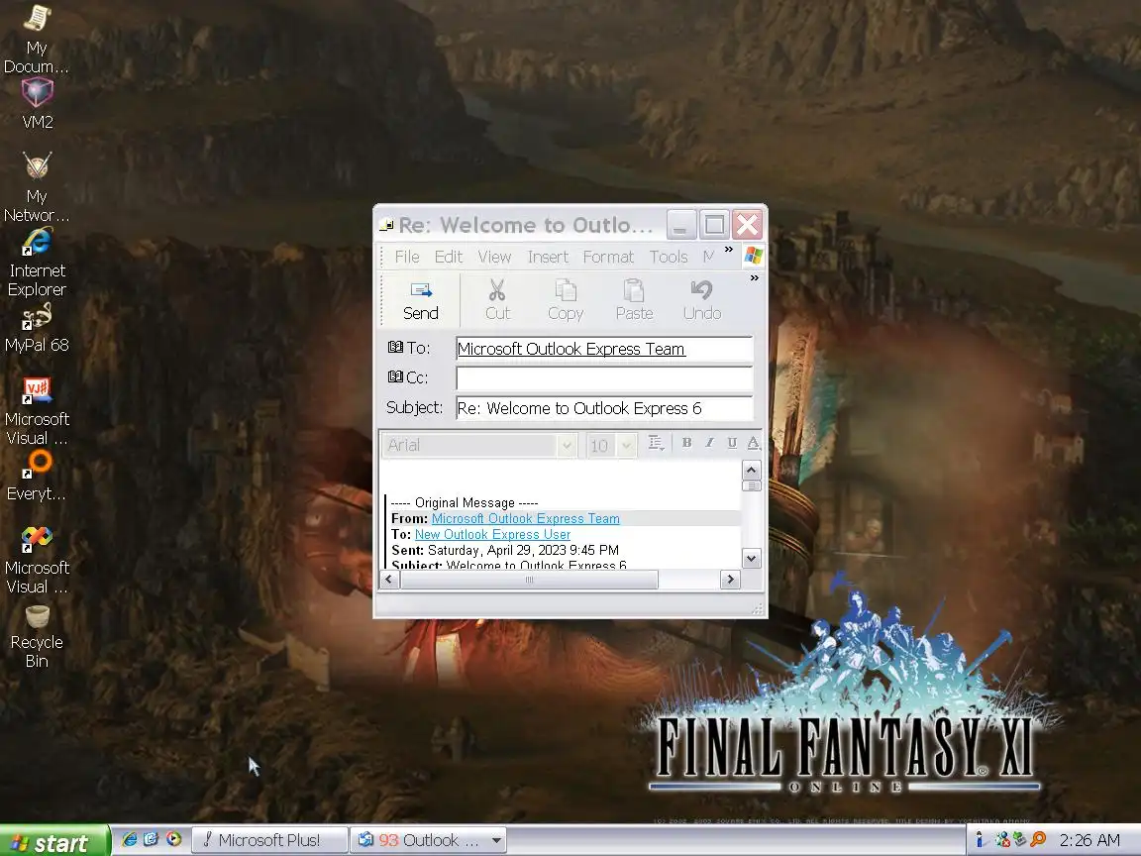Click message body scroll down arrow

(752, 559)
